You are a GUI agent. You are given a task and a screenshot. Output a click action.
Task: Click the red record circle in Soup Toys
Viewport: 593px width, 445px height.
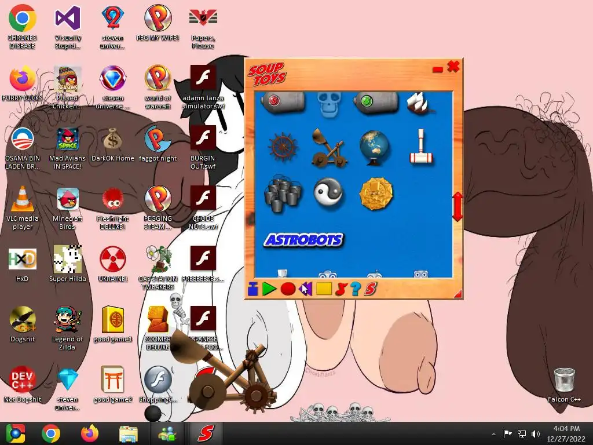tap(288, 289)
